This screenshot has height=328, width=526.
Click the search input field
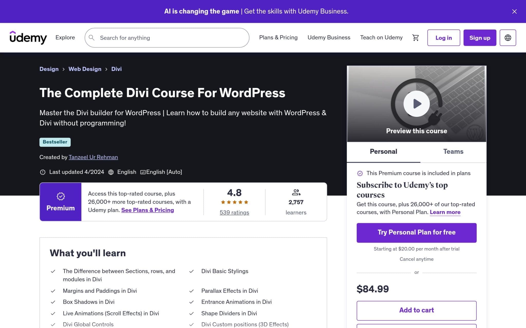tap(167, 38)
